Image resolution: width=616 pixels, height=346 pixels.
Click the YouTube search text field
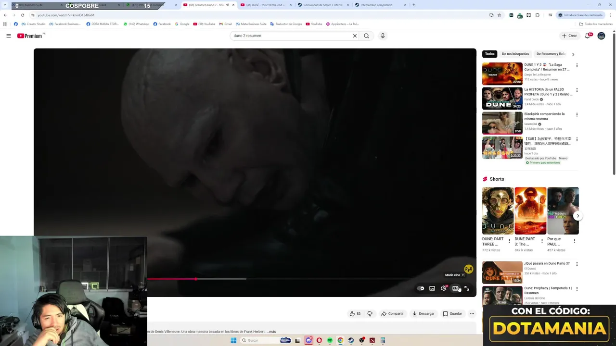click(x=291, y=36)
